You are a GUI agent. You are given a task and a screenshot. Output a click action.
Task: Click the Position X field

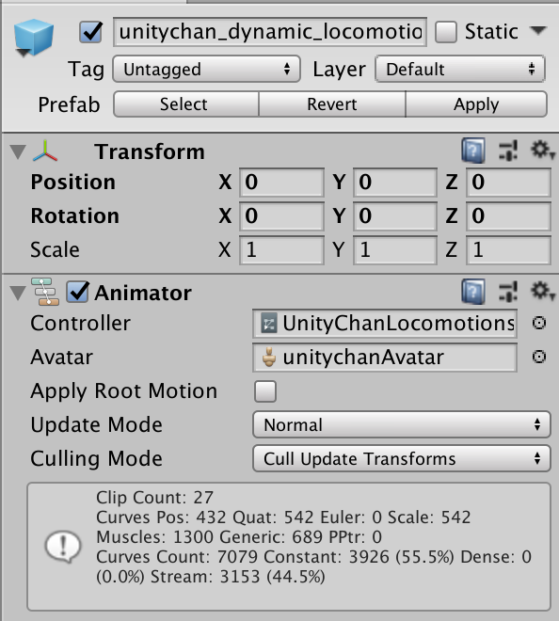(281, 183)
